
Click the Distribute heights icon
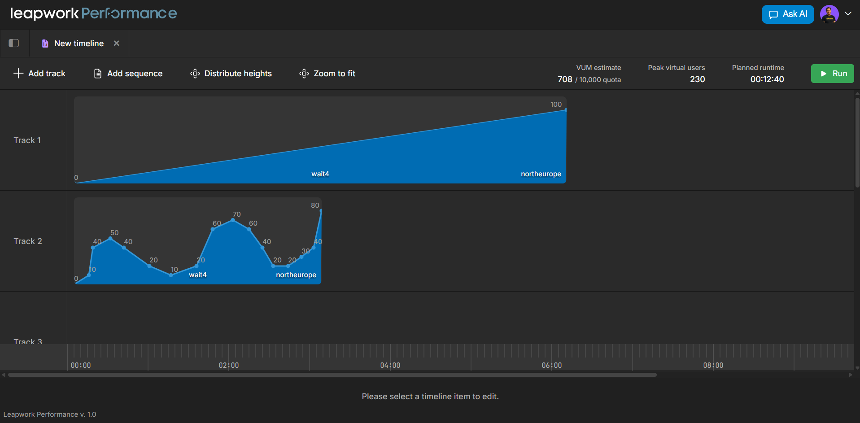click(x=195, y=74)
